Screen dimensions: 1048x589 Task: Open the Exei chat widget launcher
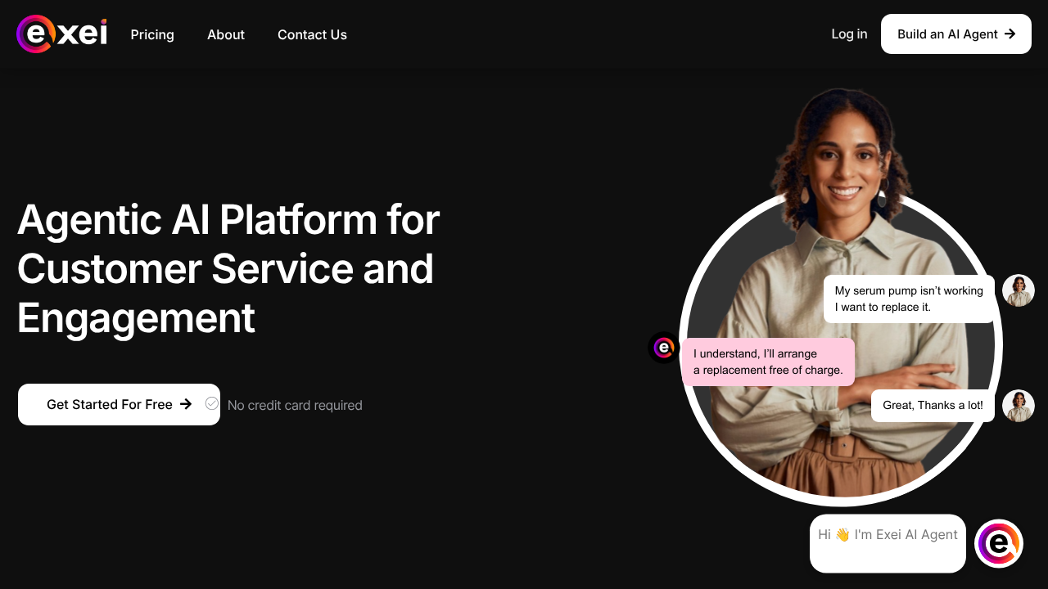(998, 544)
